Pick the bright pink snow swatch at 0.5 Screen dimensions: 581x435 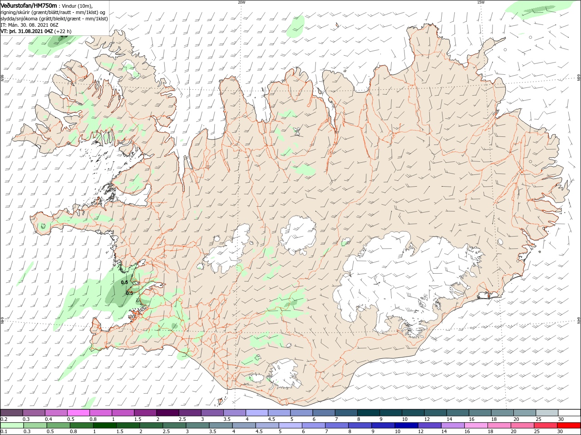(x=78, y=412)
